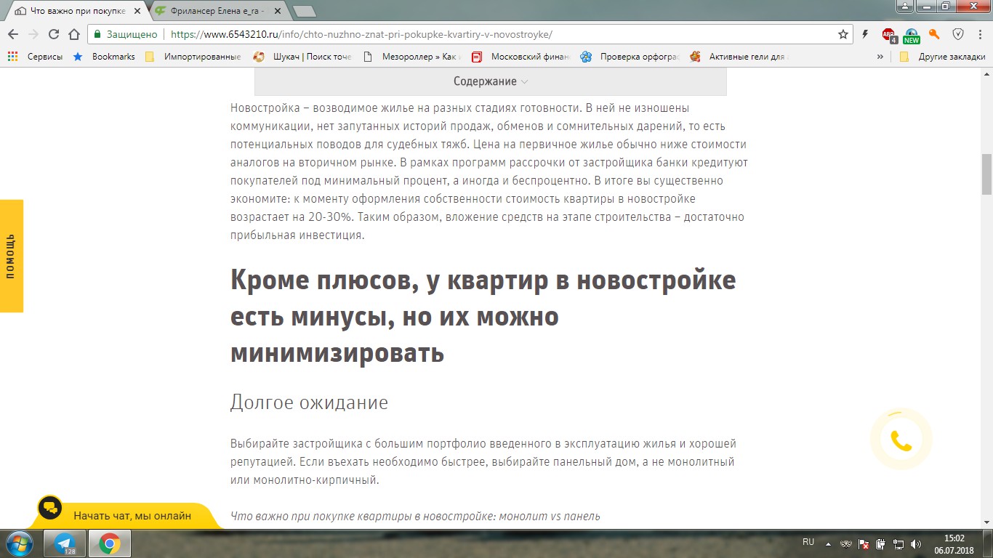The height and width of the screenshot is (558, 993).
Task: Switch the RU input language indicator
Action: click(808, 542)
